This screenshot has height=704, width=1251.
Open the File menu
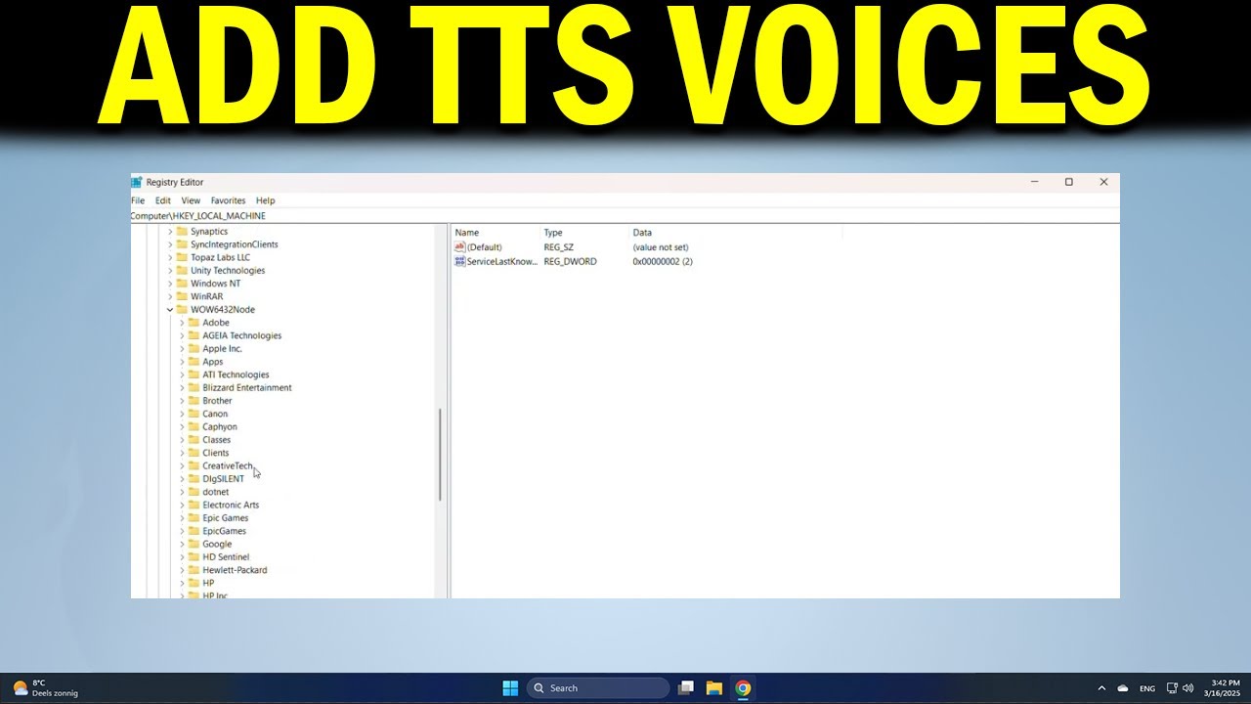(x=138, y=200)
